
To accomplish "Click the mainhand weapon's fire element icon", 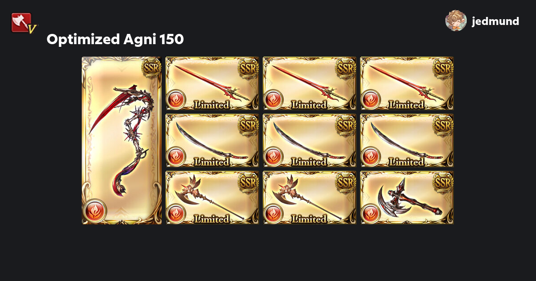I will [x=96, y=211].
